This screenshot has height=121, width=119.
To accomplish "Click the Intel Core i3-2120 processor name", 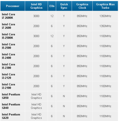I will (9, 76).
